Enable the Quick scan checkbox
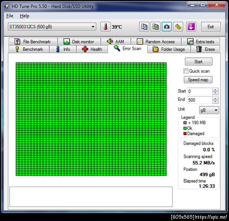The image size is (229, 221). coord(186,71)
